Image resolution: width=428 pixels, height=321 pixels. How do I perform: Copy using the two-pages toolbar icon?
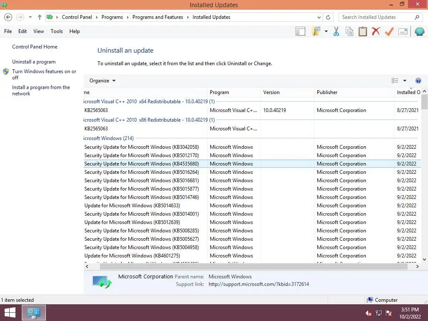click(349, 31)
